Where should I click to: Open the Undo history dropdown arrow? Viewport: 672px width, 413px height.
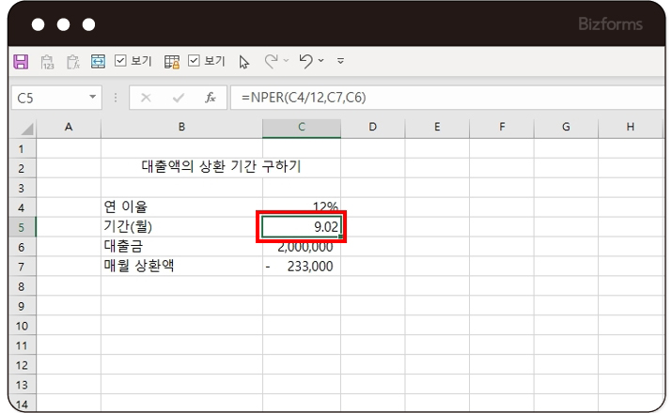pos(320,61)
